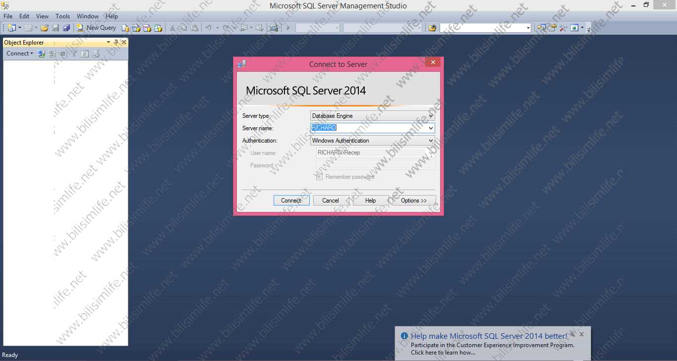Open the Tools menu
677x361 pixels.
coord(63,16)
